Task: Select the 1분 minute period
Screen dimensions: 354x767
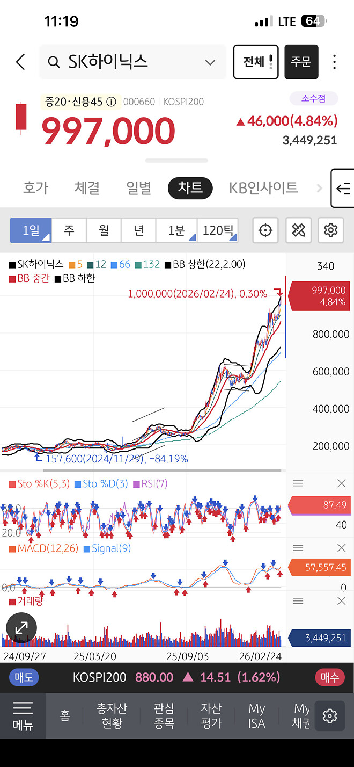Action: [x=176, y=230]
